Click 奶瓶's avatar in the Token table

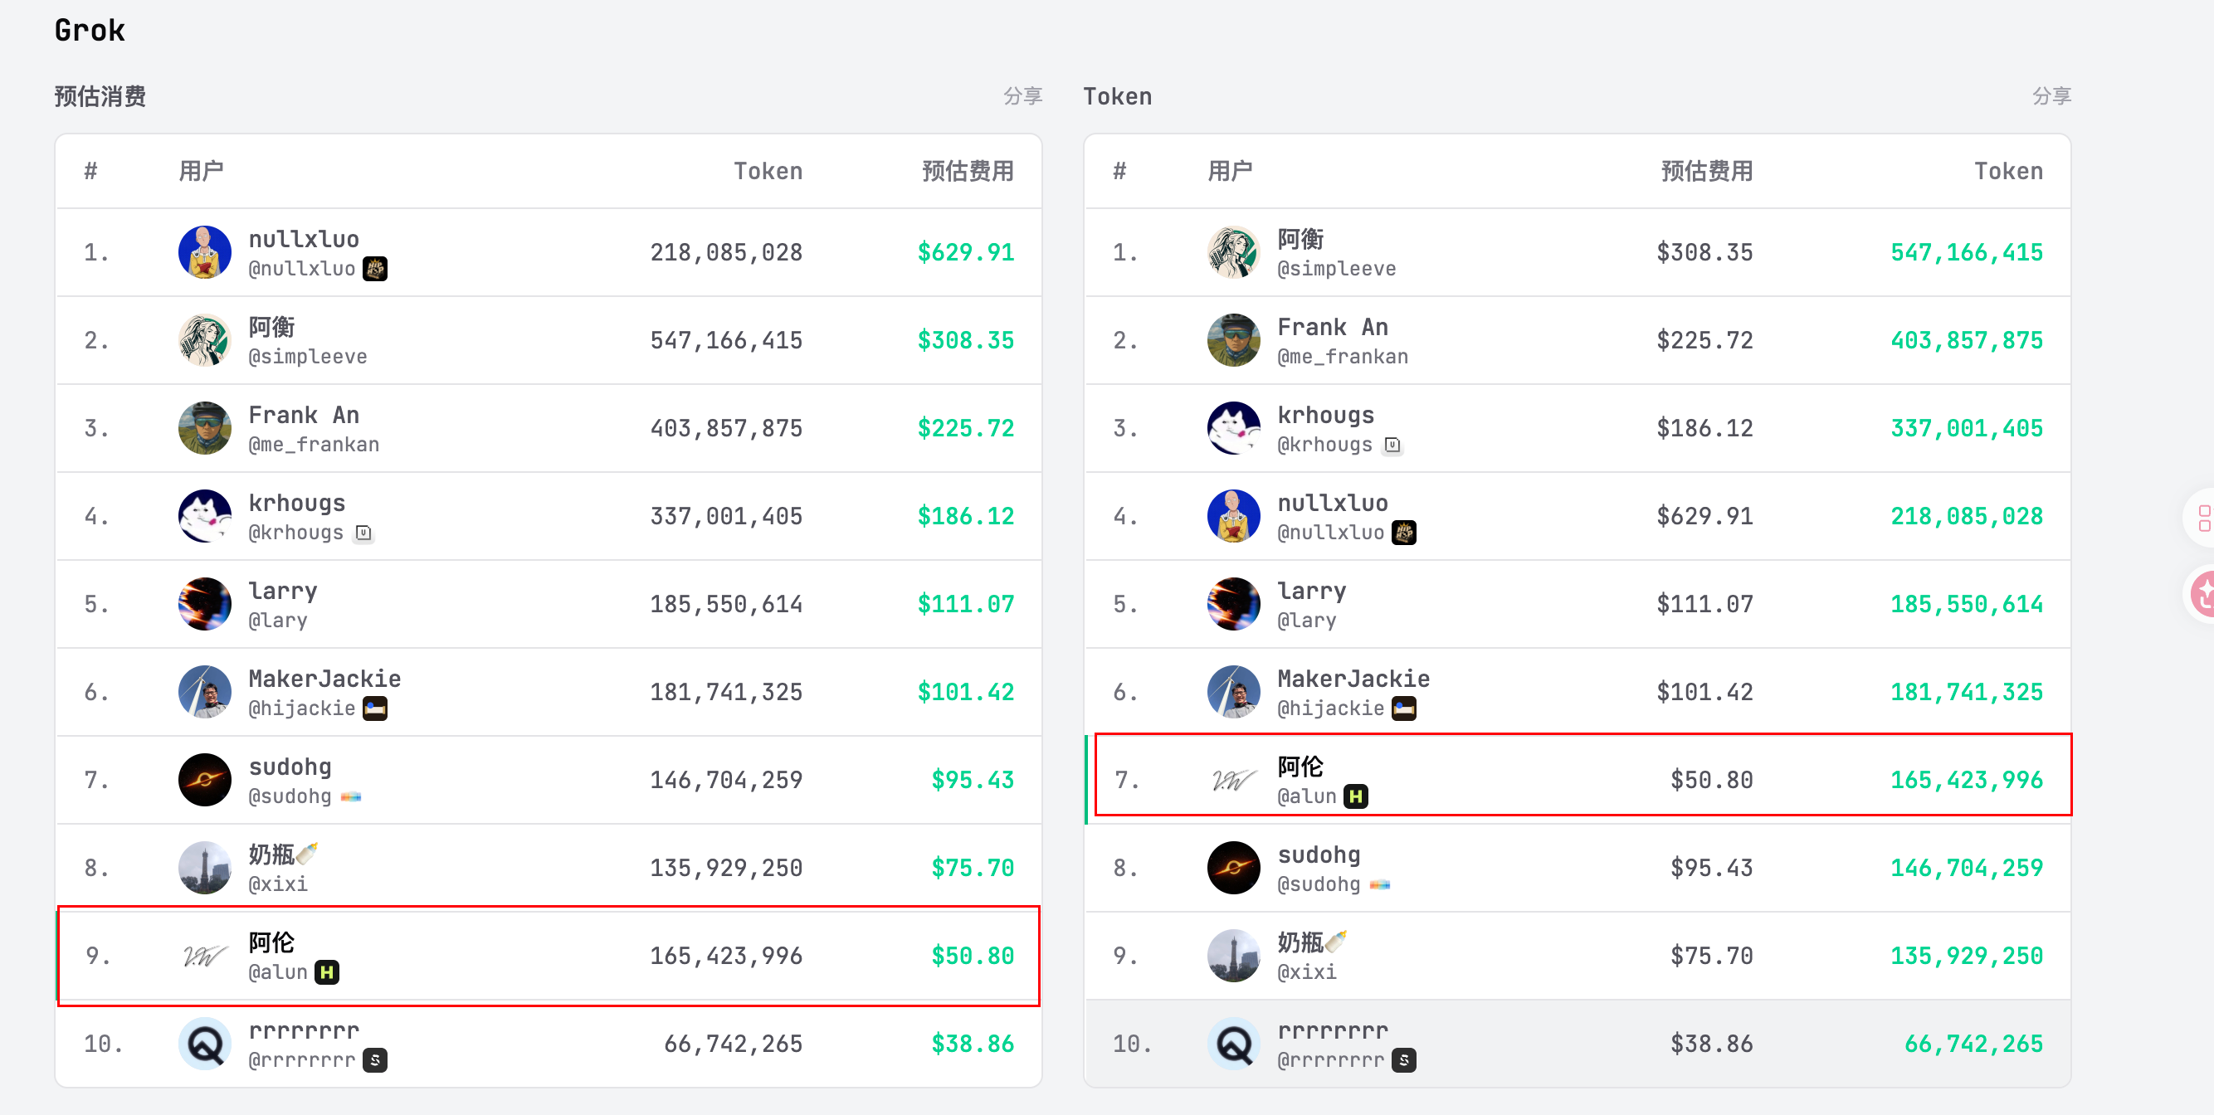(1233, 955)
